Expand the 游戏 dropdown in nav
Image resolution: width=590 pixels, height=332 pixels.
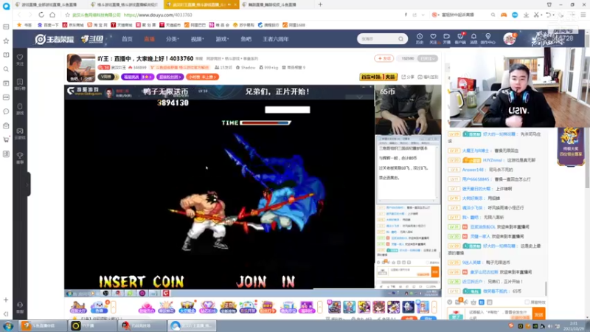(222, 39)
